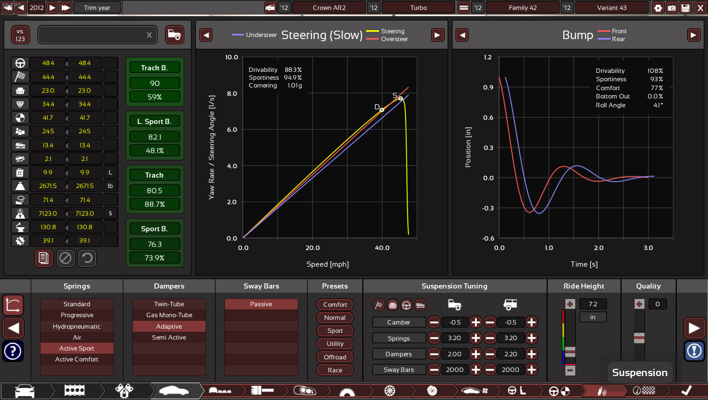The image size is (708, 400).
Task: Increase rear Dampers with plus button
Action: coord(532,354)
